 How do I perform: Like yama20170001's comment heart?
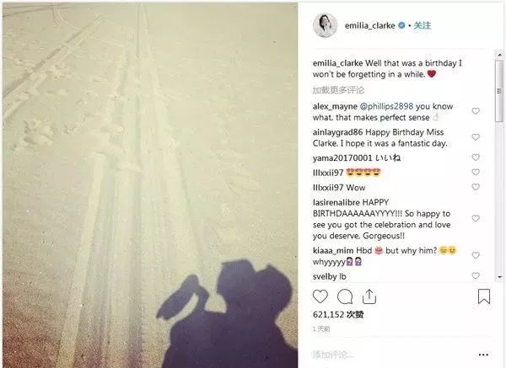(x=476, y=157)
